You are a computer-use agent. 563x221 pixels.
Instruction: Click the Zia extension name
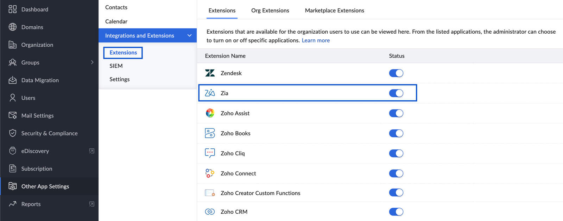224,93
